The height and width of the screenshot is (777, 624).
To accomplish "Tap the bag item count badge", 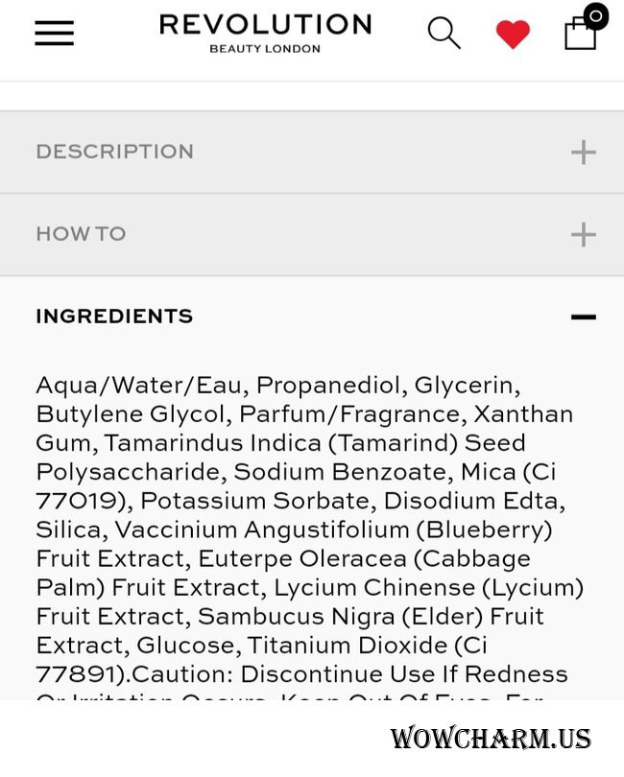I will click(596, 16).
